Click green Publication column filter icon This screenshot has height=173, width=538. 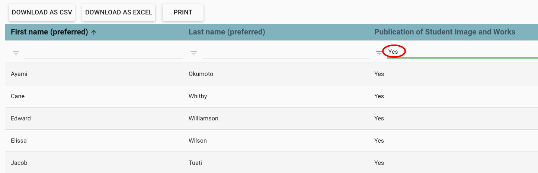pyautogui.click(x=379, y=53)
